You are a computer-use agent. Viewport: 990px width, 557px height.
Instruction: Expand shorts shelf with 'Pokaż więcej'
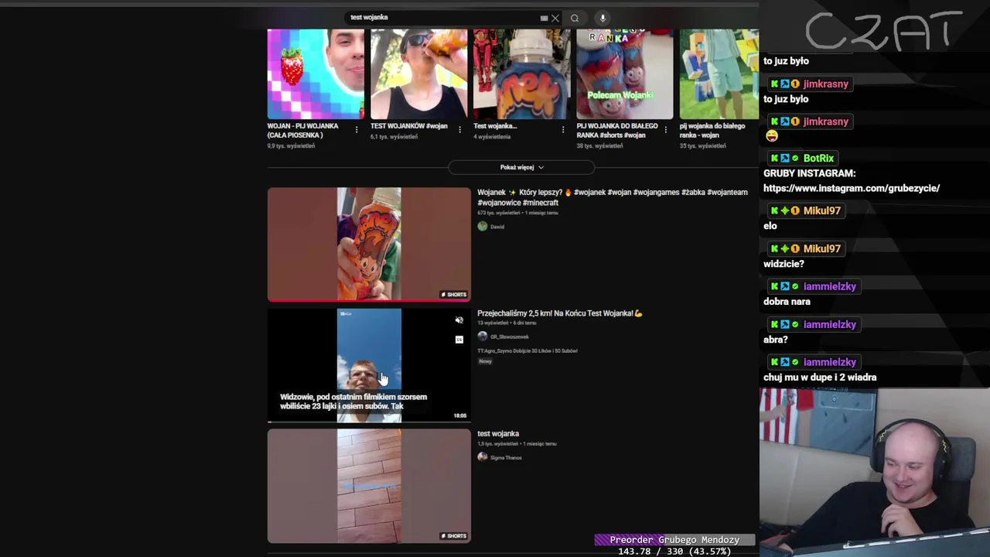click(521, 167)
